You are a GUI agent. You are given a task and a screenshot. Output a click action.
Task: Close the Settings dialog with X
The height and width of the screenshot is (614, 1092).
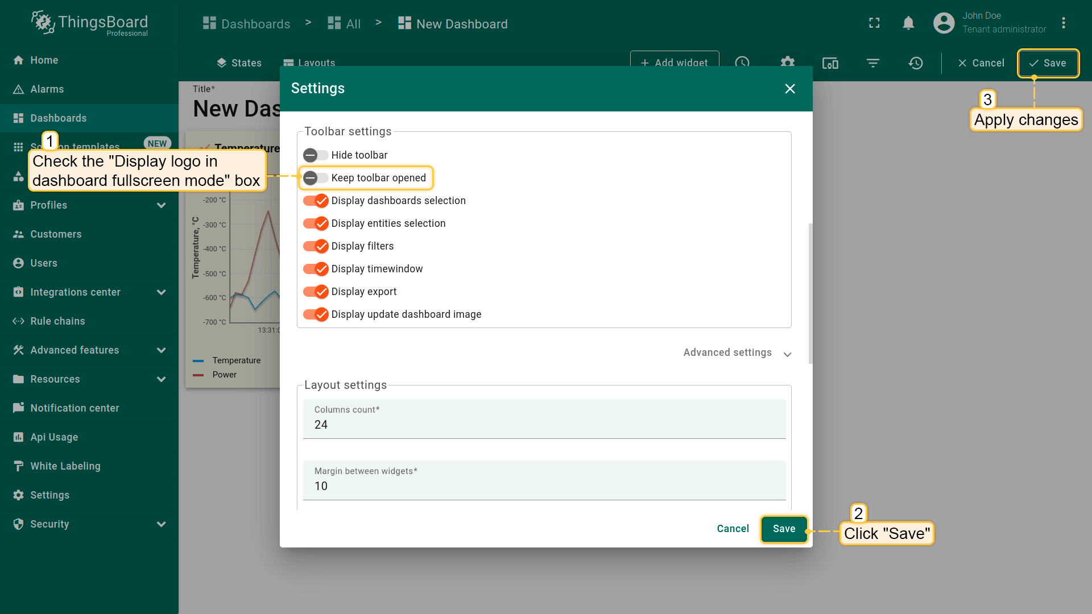click(x=789, y=89)
